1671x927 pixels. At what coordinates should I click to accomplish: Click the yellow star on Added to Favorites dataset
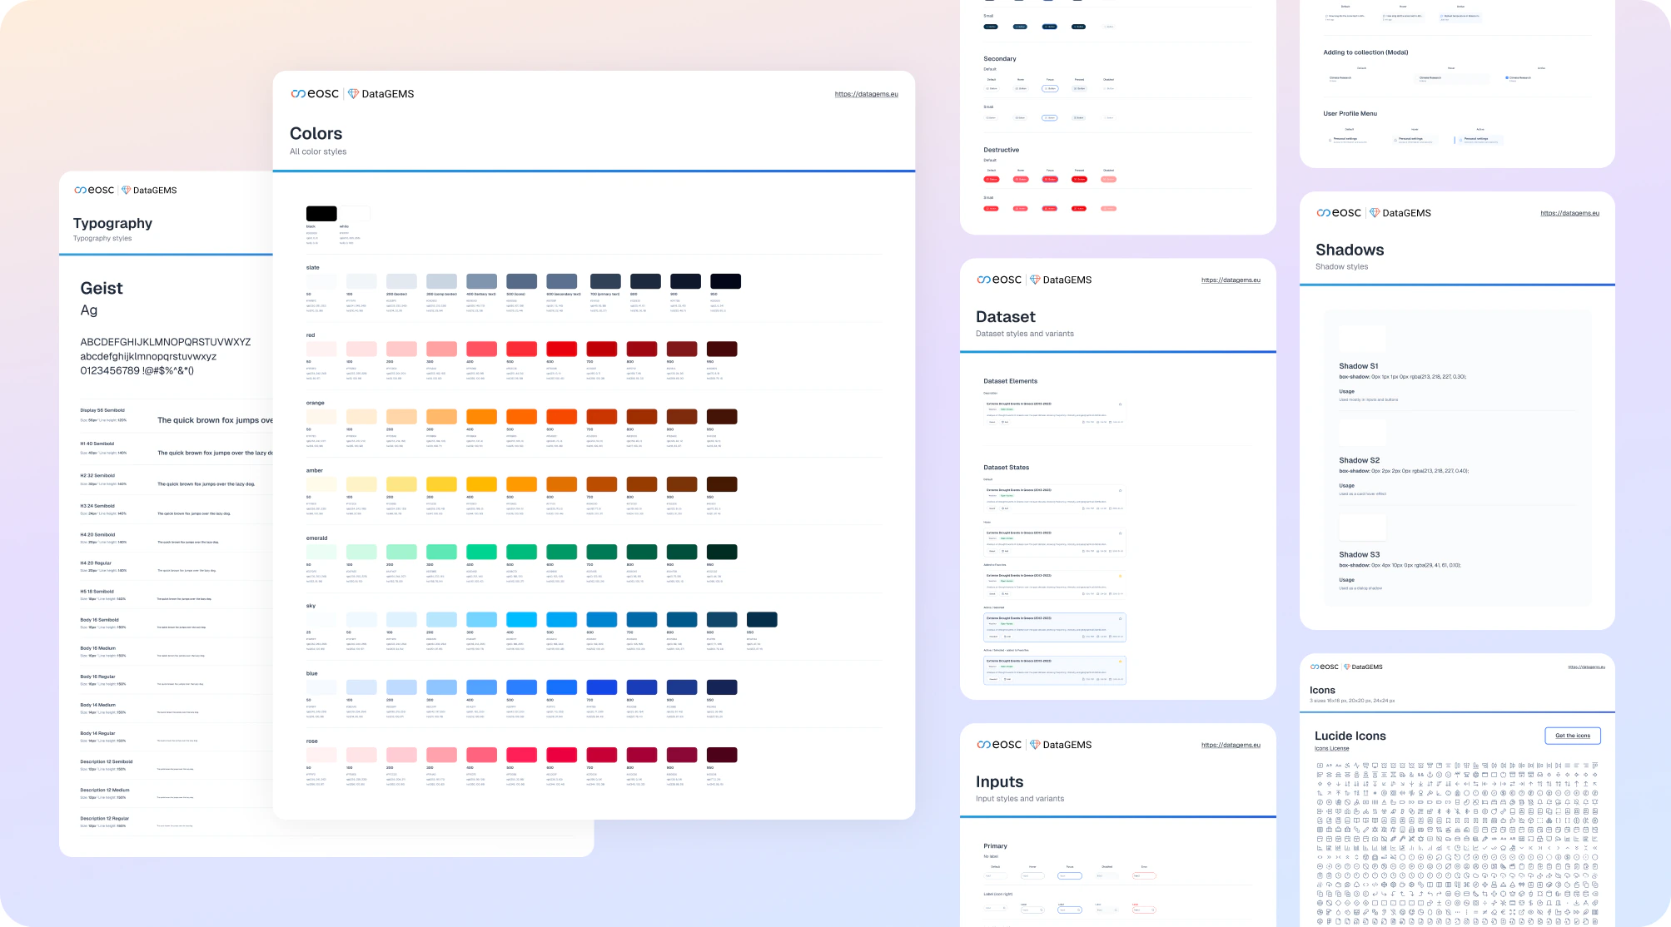point(1120,576)
